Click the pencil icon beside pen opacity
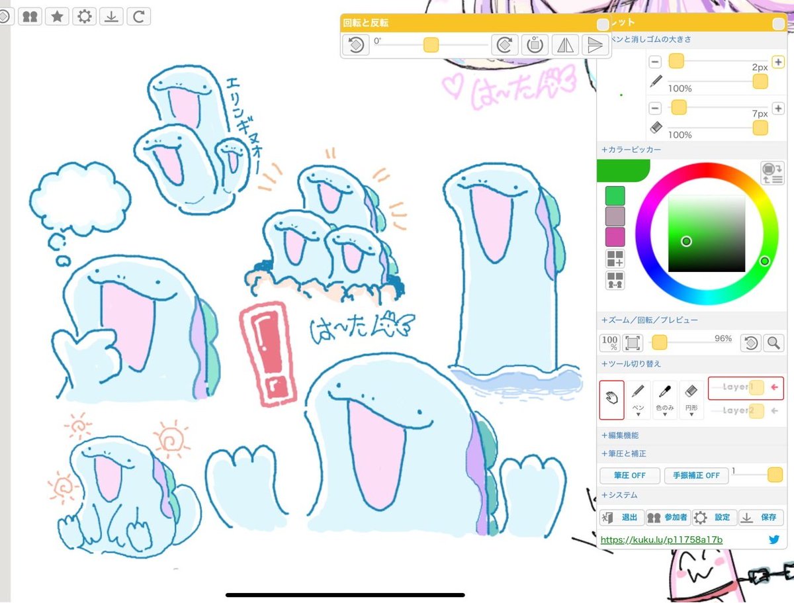The image size is (794, 603). coord(656,81)
